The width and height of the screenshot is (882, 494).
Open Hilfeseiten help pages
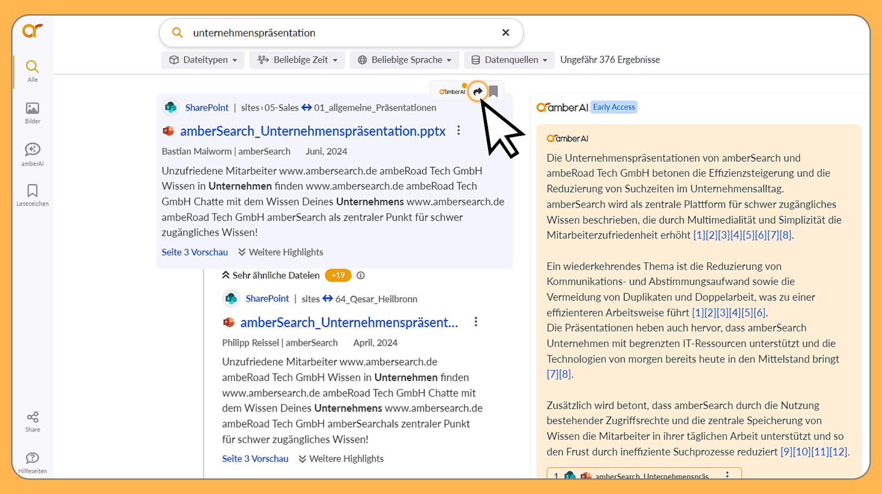[x=33, y=463]
